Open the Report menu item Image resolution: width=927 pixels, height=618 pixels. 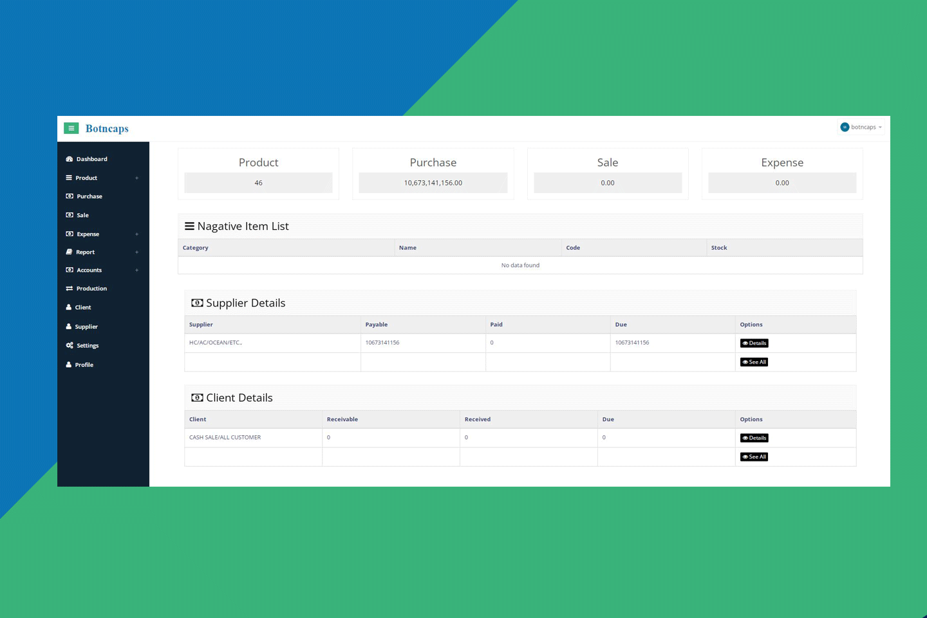pos(85,252)
